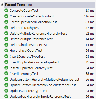Click passed icon next to CreateConcreteCollectionTest
Viewport: 96px width, 99px height.
(6, 16)
